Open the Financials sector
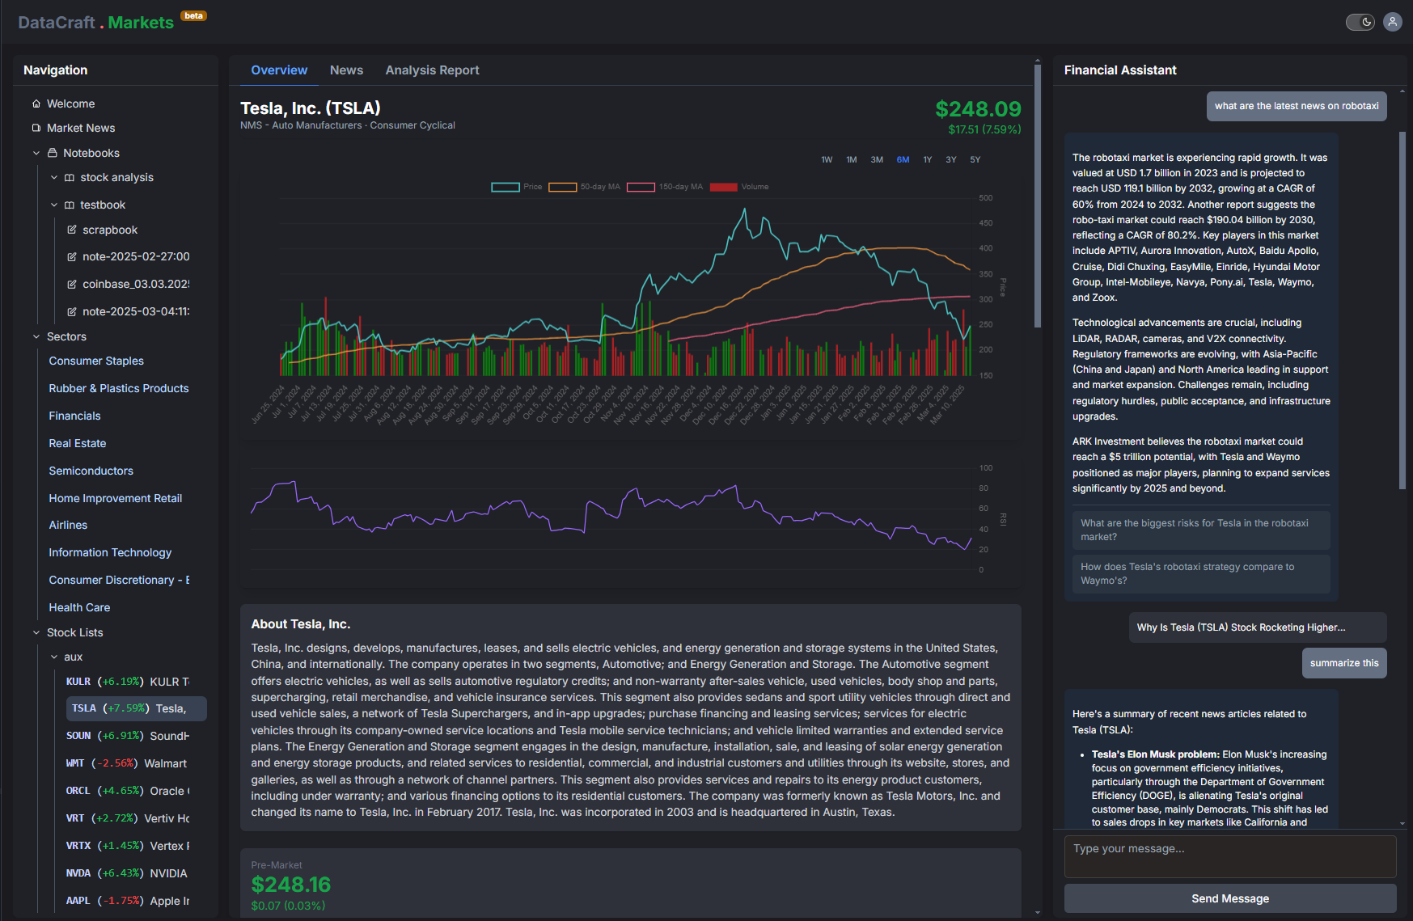Viewport: 1413px width, 921px height. point(74,416)
